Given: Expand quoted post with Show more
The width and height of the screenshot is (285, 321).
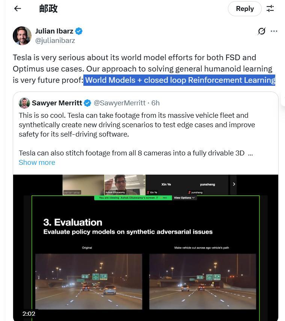Looking at the screenshot, I should pos(37,162).
